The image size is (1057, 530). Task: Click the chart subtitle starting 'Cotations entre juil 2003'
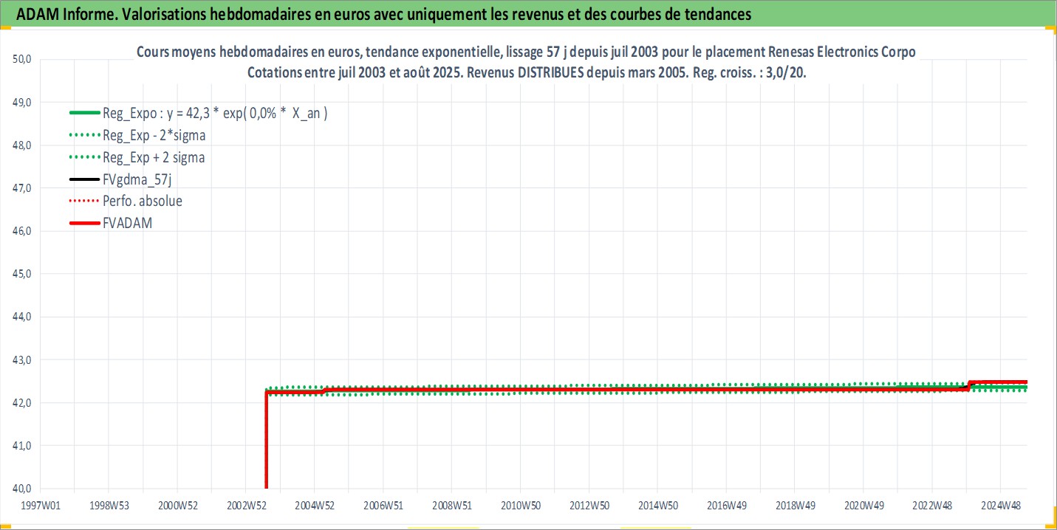click(527, 74)
